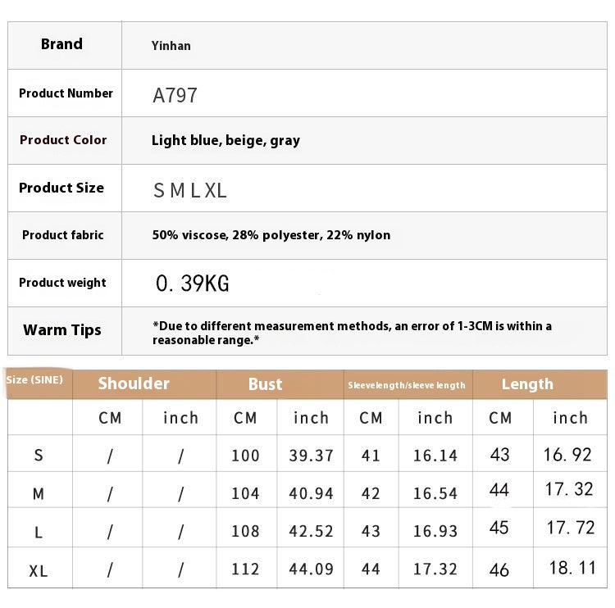Click the 112 CM bust value
615x608 pixels.
(x=245, y=569)
